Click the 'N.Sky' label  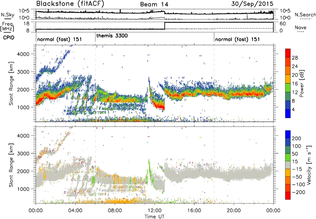coord(8,15)
